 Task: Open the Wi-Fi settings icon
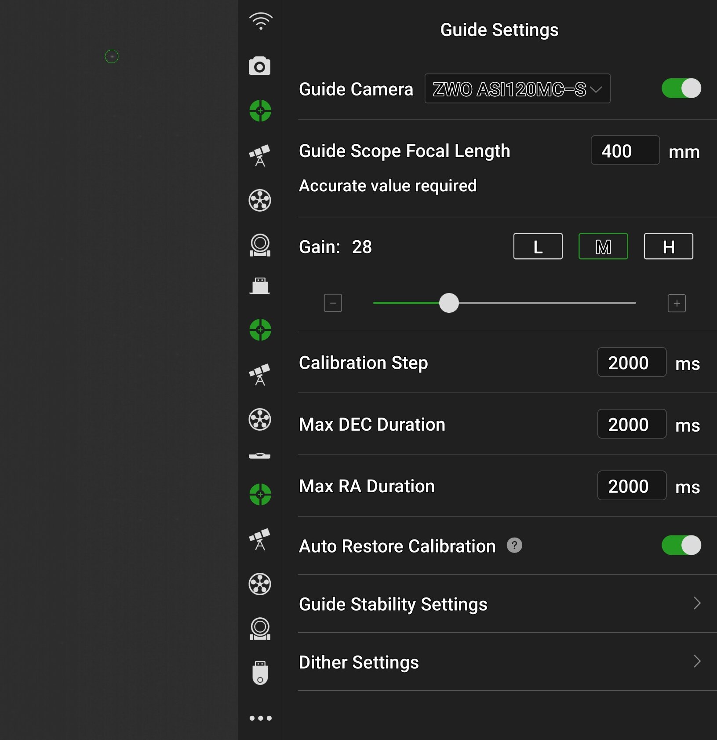261,21
